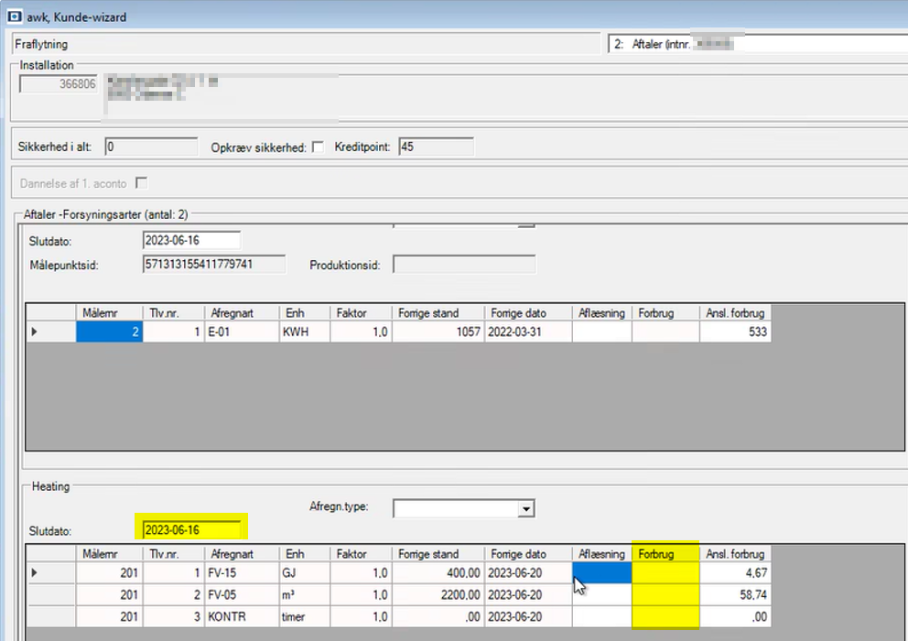Image resolution: width=908 pixels, height=641 pixels.
Task: Click the timer unit cell
Action: (305, 616)
